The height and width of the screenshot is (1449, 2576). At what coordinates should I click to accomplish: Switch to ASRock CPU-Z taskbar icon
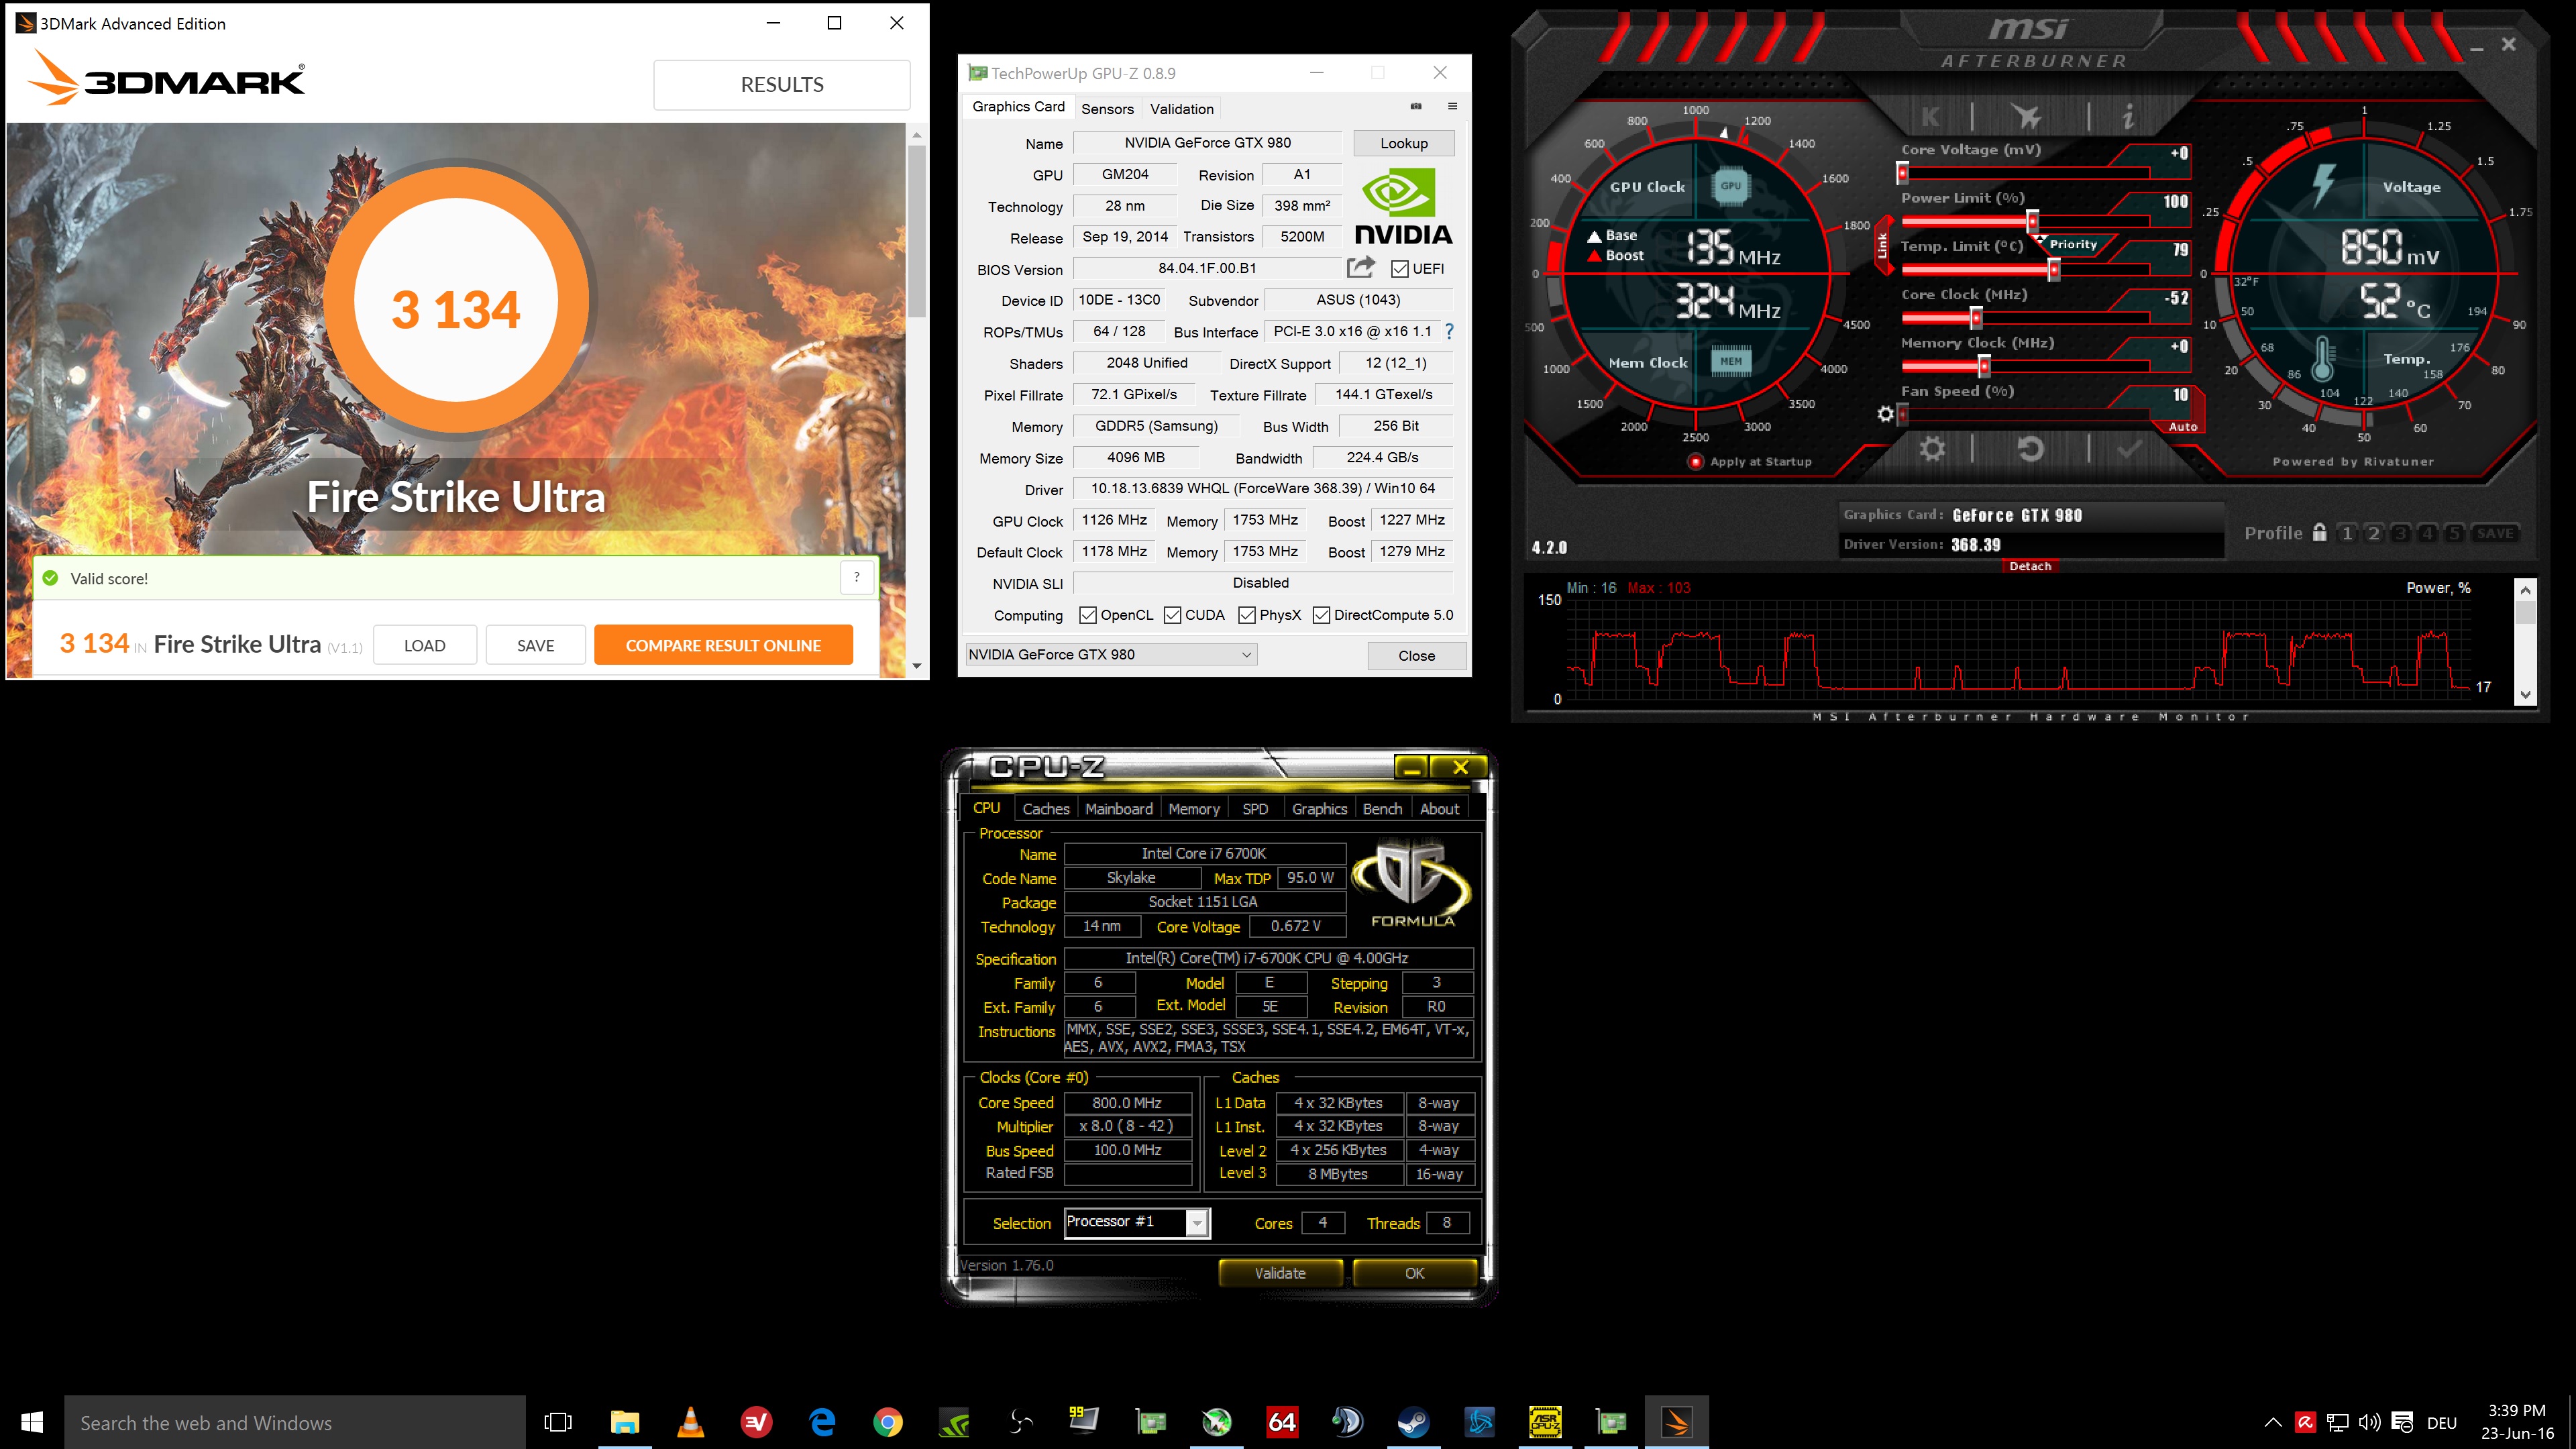1545,1422
